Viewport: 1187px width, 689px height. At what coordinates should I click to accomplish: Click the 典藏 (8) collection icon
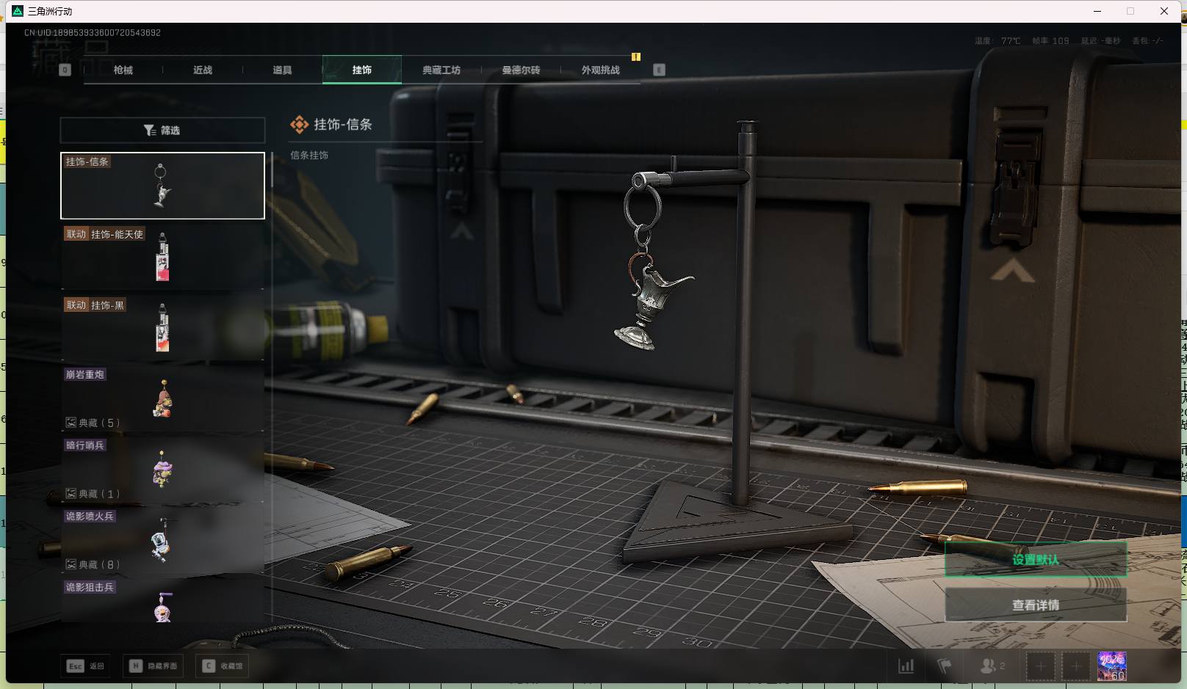[x=71, y=564]
